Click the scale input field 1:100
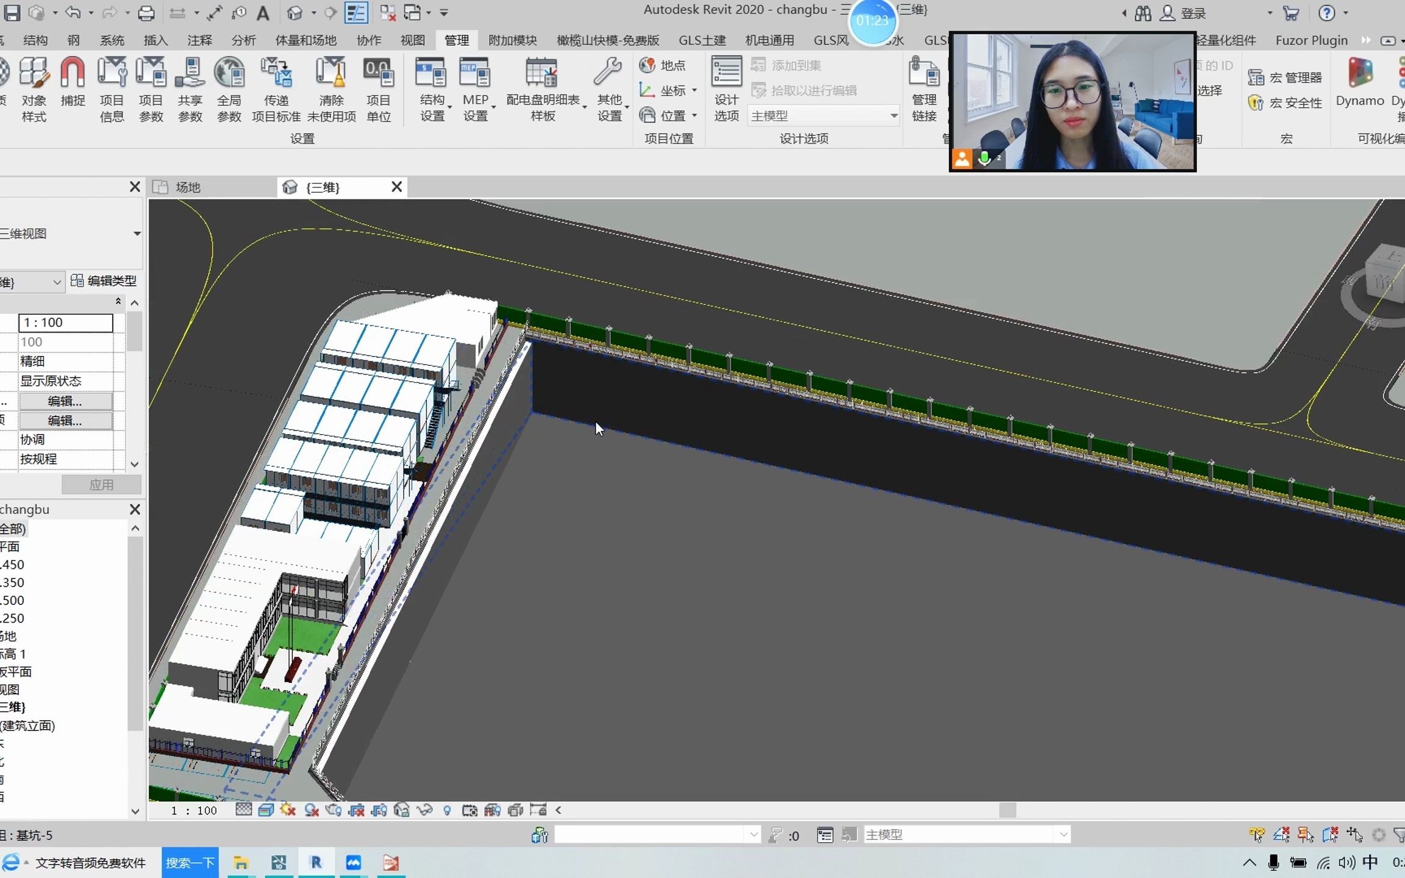 (x=65, y=322)
